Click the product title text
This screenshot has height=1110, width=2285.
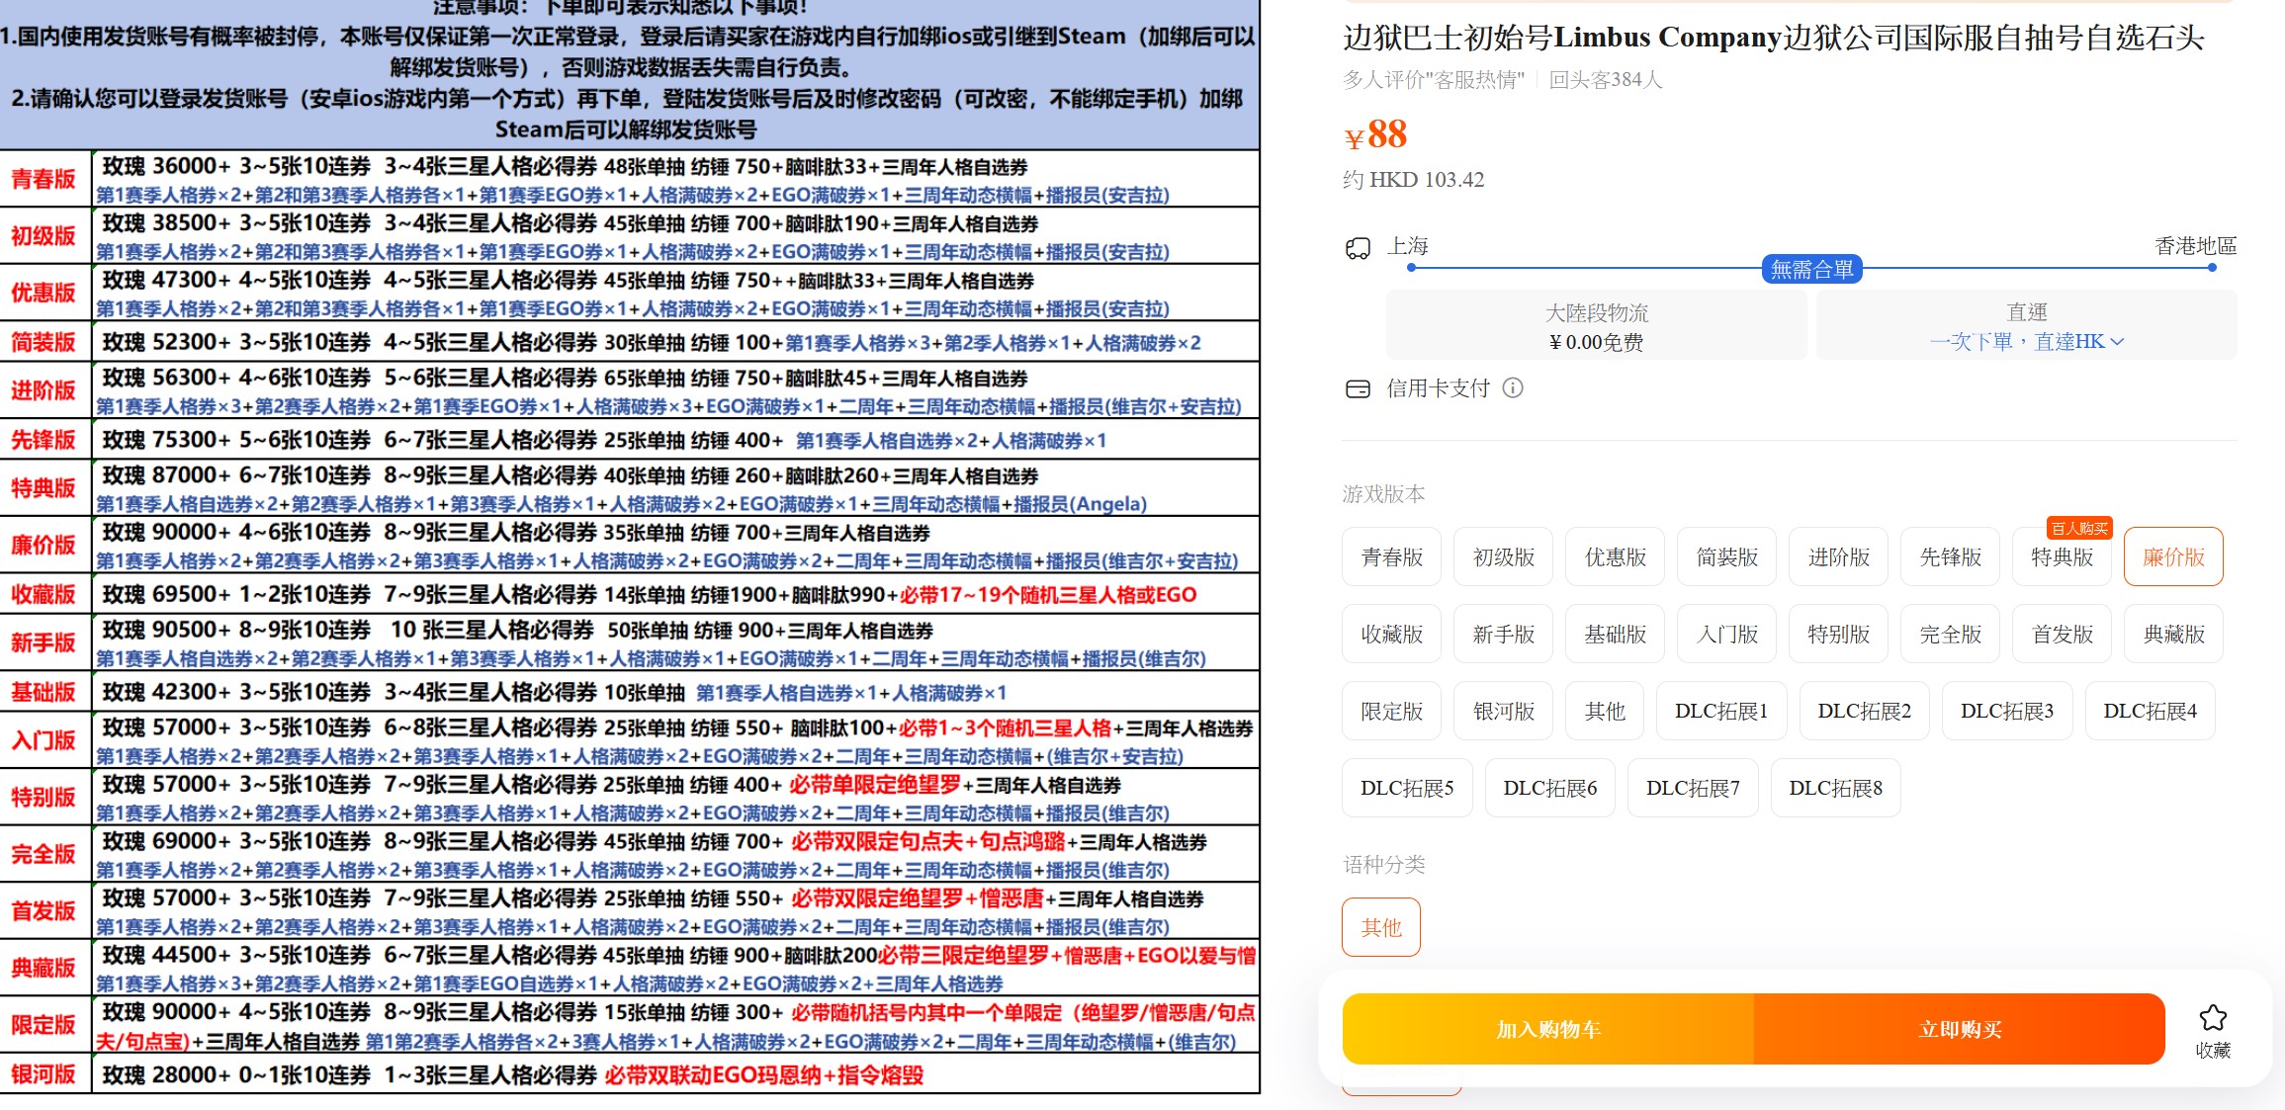(1774, 39)
